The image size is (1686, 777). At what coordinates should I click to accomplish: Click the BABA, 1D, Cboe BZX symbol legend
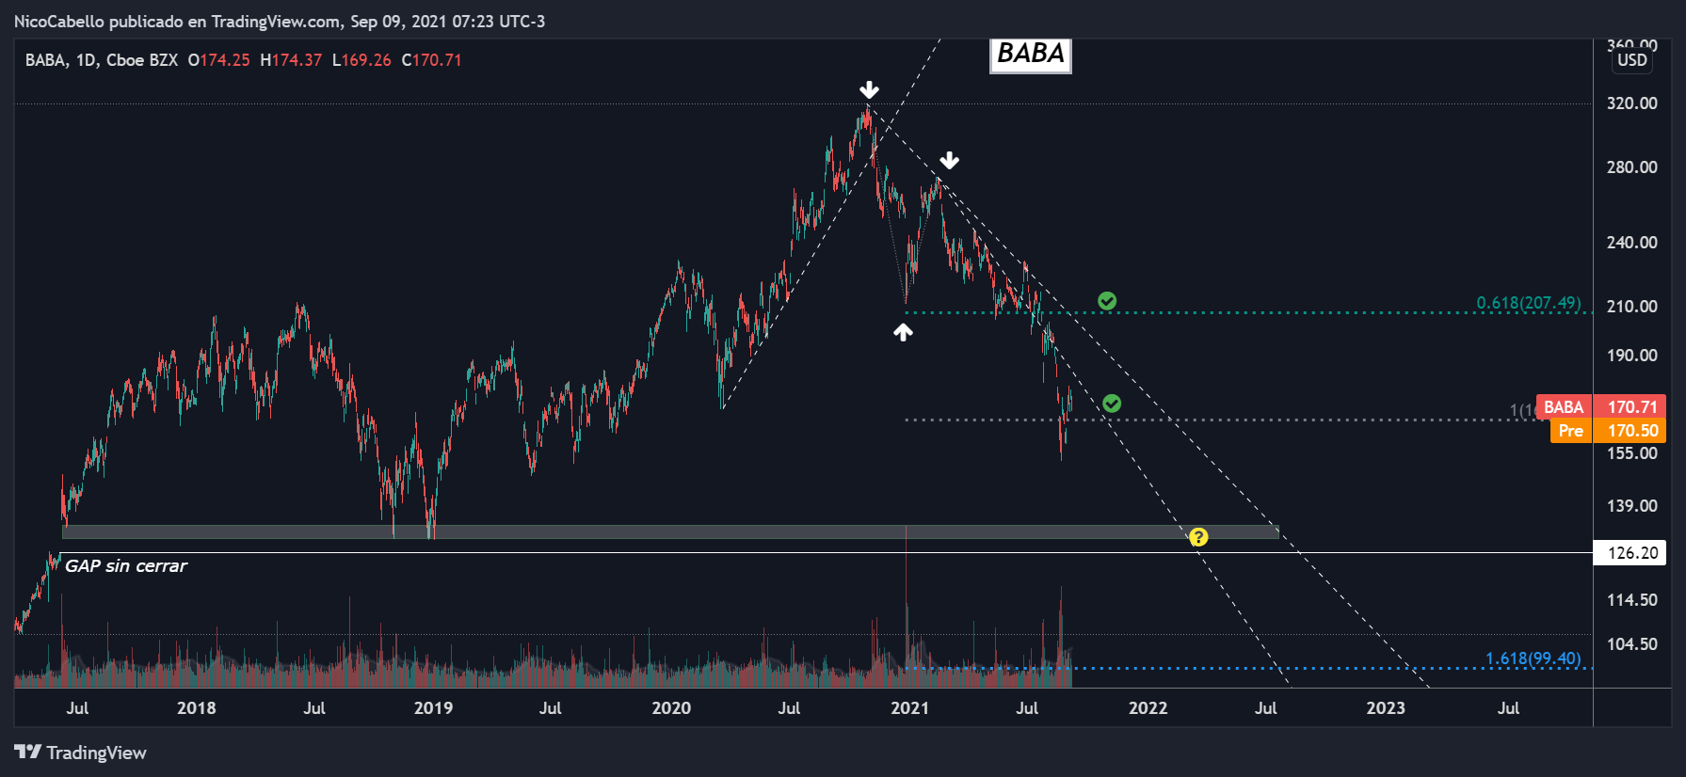(x=102, y=60)
